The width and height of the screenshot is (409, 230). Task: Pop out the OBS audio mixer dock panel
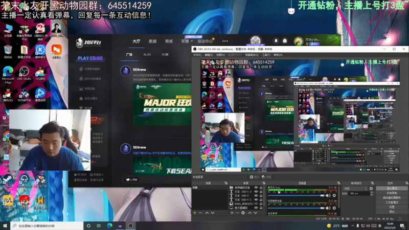[x=338, y=183]
